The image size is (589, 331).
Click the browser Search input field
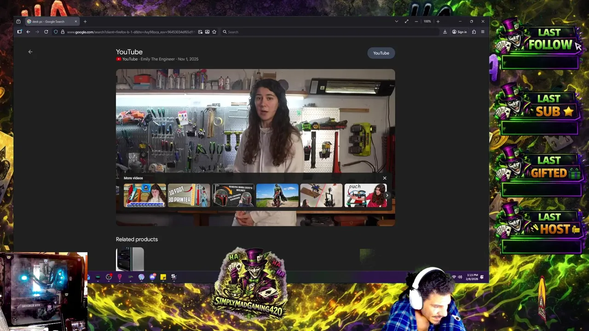tap(331, 32)
